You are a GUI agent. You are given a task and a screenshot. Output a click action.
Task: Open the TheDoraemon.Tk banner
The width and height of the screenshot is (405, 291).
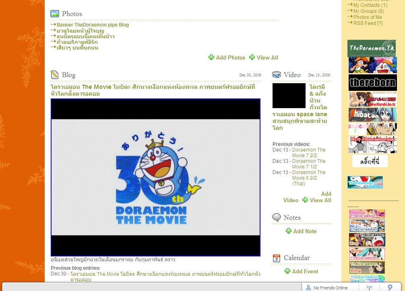click(x=372, y=48)
